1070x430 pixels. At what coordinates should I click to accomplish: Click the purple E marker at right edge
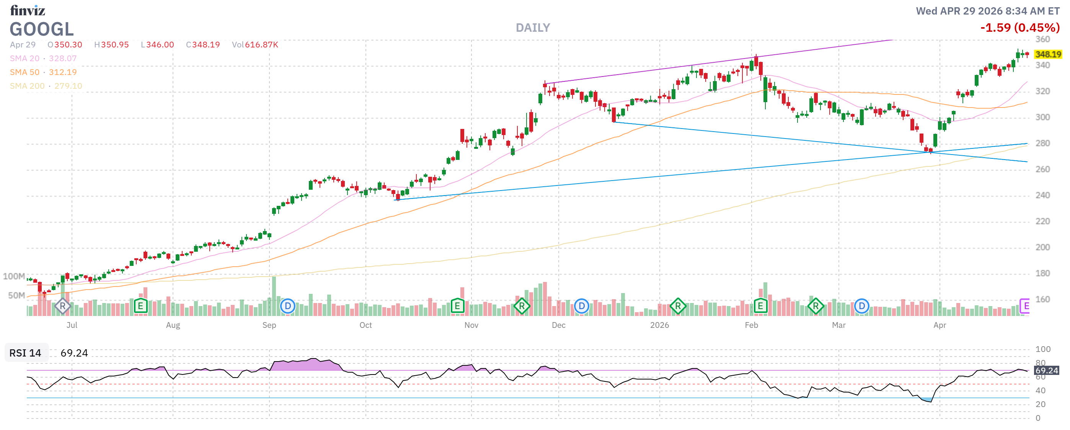pyautogui.click(x=1025, y=306)
